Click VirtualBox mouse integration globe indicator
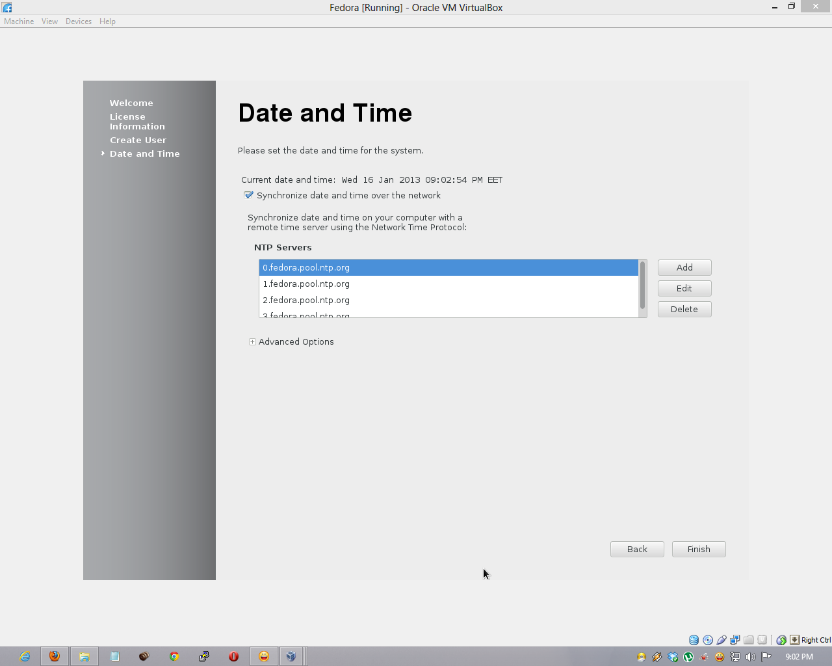832x666 pixels. point(781,640)
